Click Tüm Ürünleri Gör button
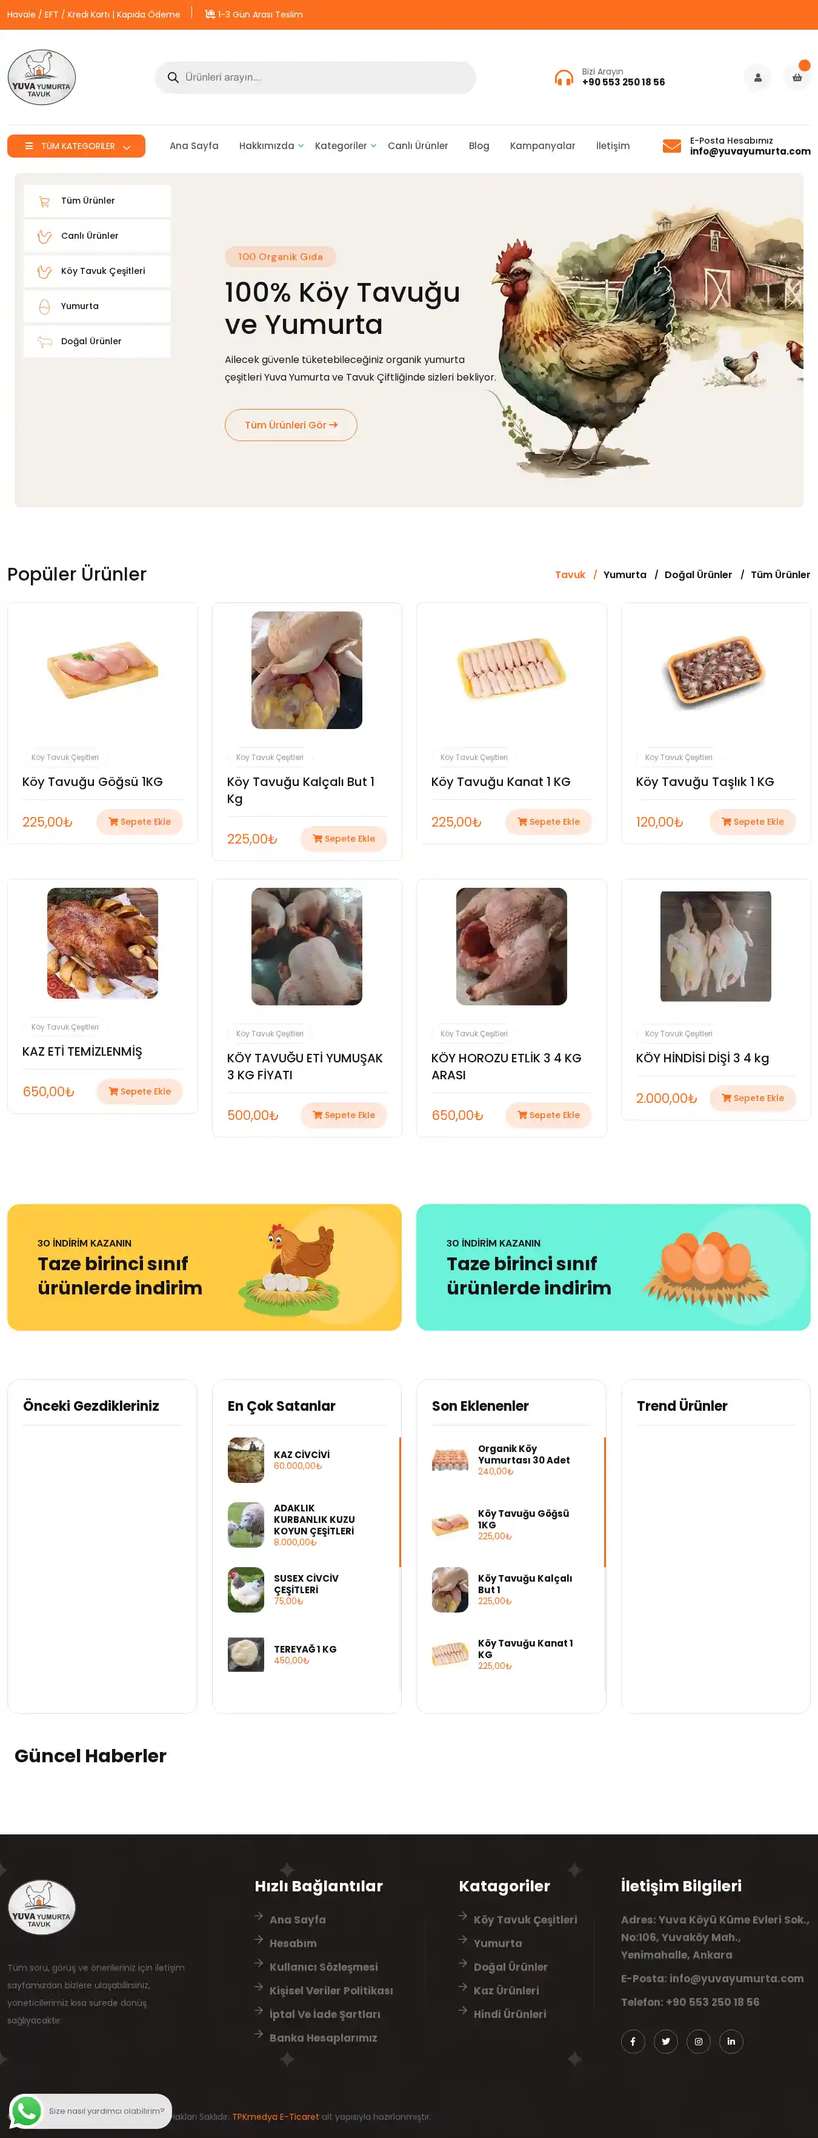 (x=291, y=425)
